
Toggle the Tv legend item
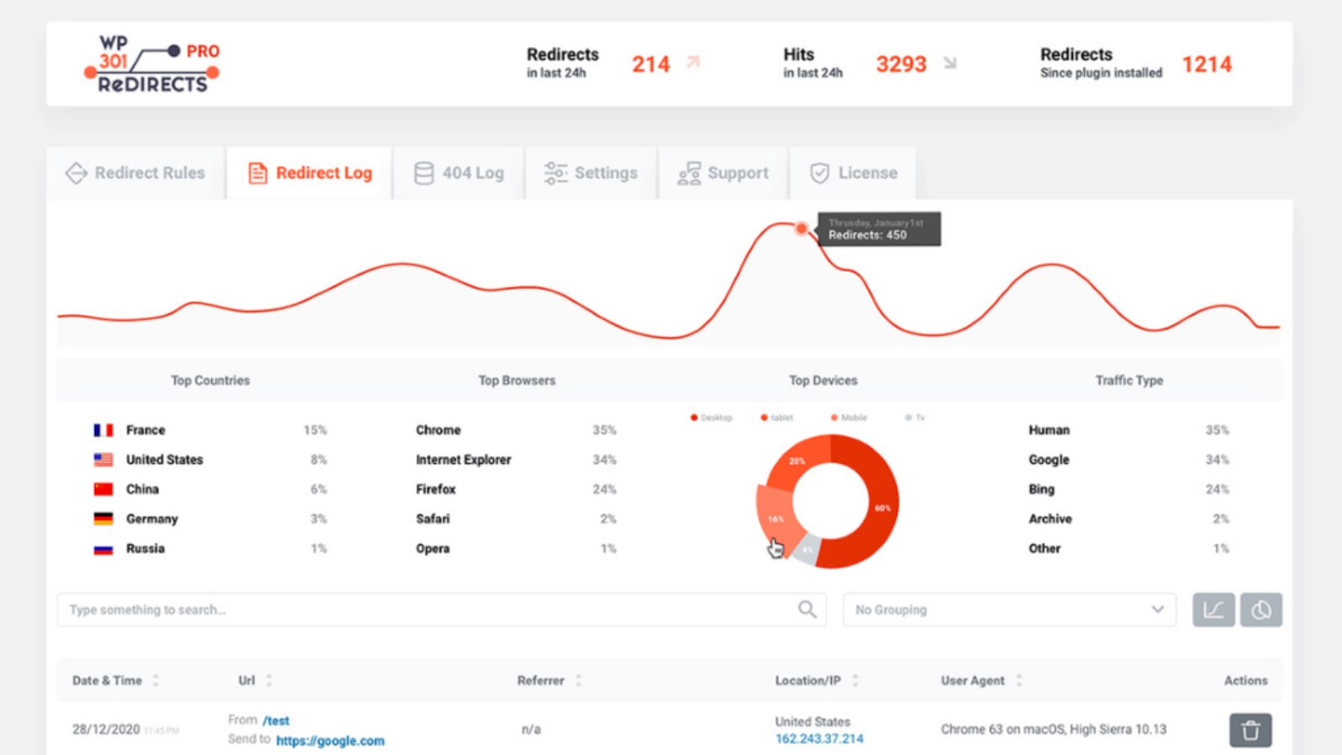click(913, 417)
